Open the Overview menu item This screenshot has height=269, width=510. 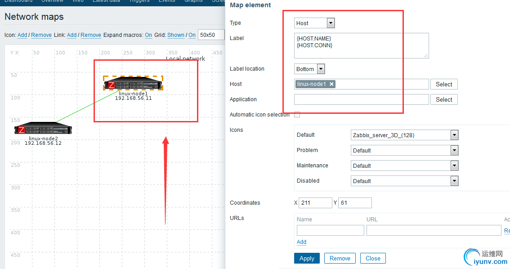[x=52, y=1]
